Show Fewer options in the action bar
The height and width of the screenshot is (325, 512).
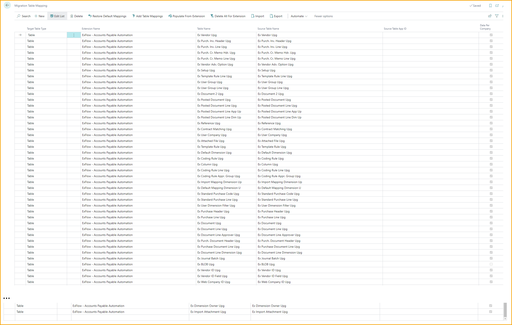[323, 16]
